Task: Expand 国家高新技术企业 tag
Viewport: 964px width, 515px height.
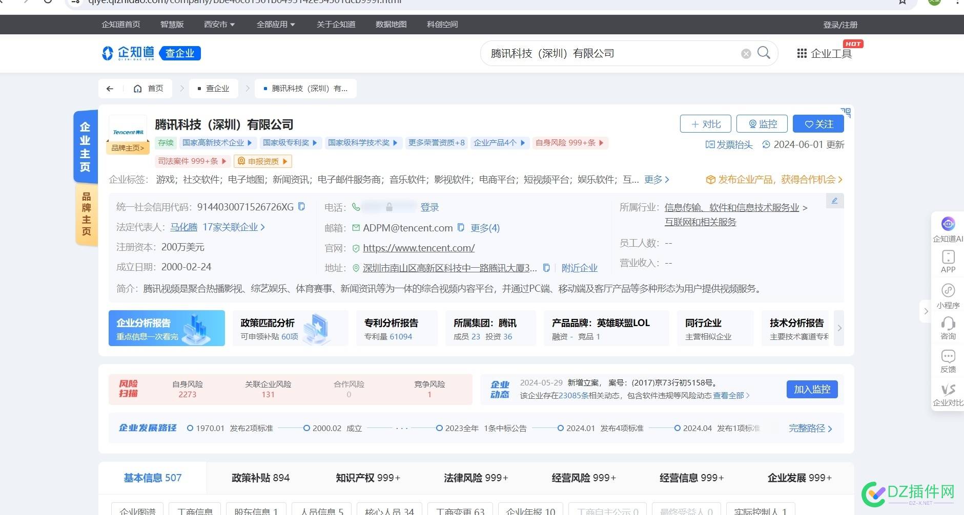Action: pyautogui.click(x=217, y=143)
